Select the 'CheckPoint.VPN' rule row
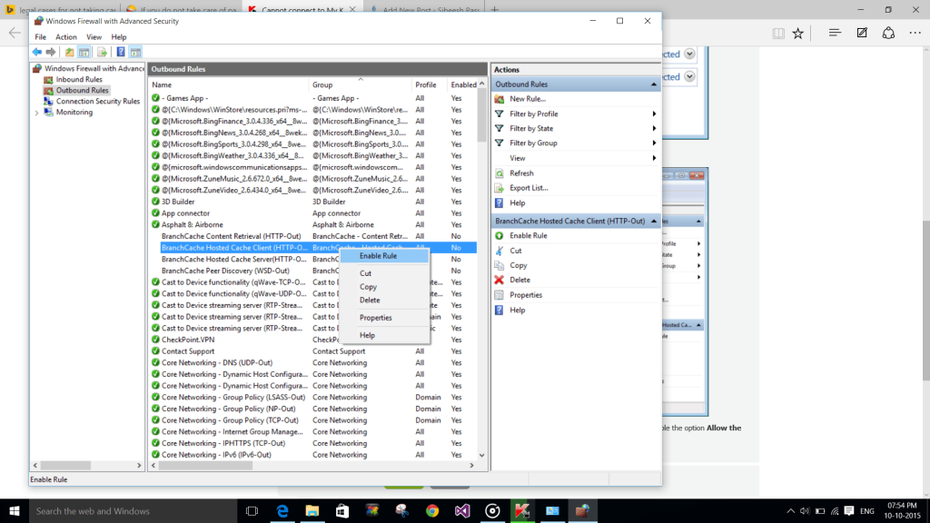 pos(313,340)
